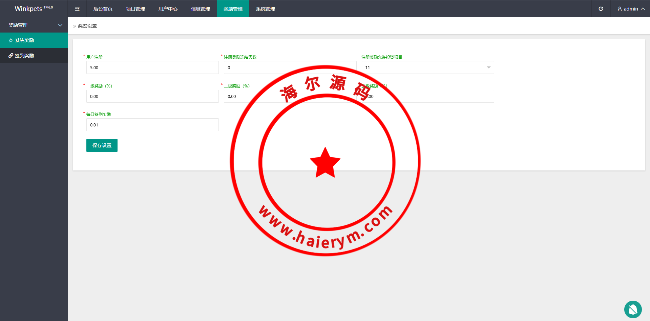Click the 一级奖励 (%) input field
Viewport: 650px width, 321px height.
(152, 96)
